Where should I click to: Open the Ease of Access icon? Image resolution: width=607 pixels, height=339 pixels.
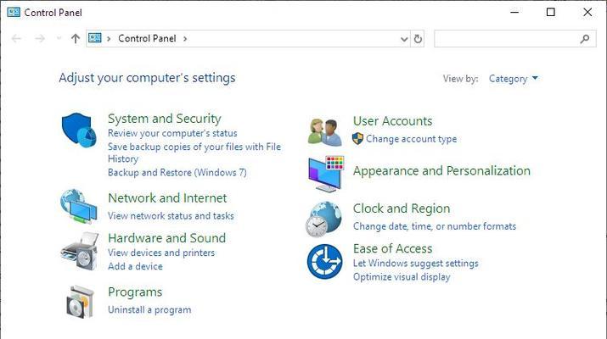click(325, 261)
